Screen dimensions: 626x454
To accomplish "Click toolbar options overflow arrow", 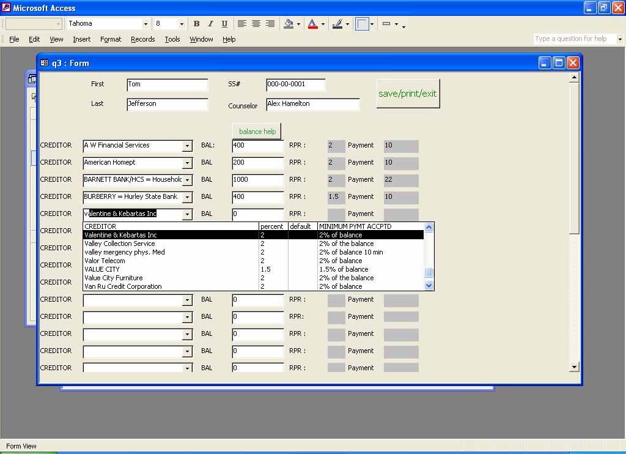I will pos(403,26).
